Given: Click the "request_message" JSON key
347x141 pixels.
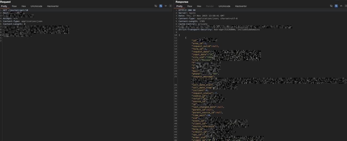Looking at the screenshot, I should [203, 77].
